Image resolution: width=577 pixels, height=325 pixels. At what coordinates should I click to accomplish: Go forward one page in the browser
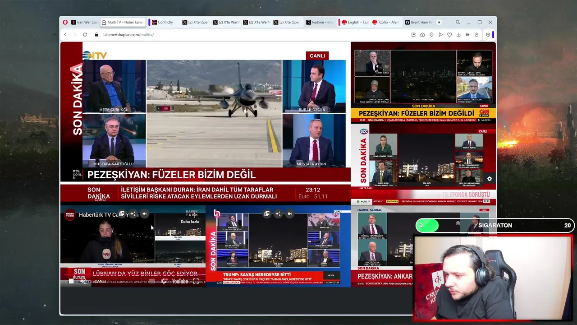pos(75,35)
